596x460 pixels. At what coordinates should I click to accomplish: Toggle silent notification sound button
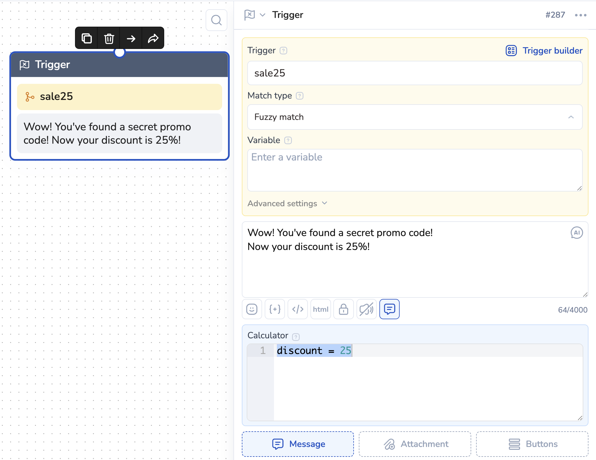click(366, 309)
